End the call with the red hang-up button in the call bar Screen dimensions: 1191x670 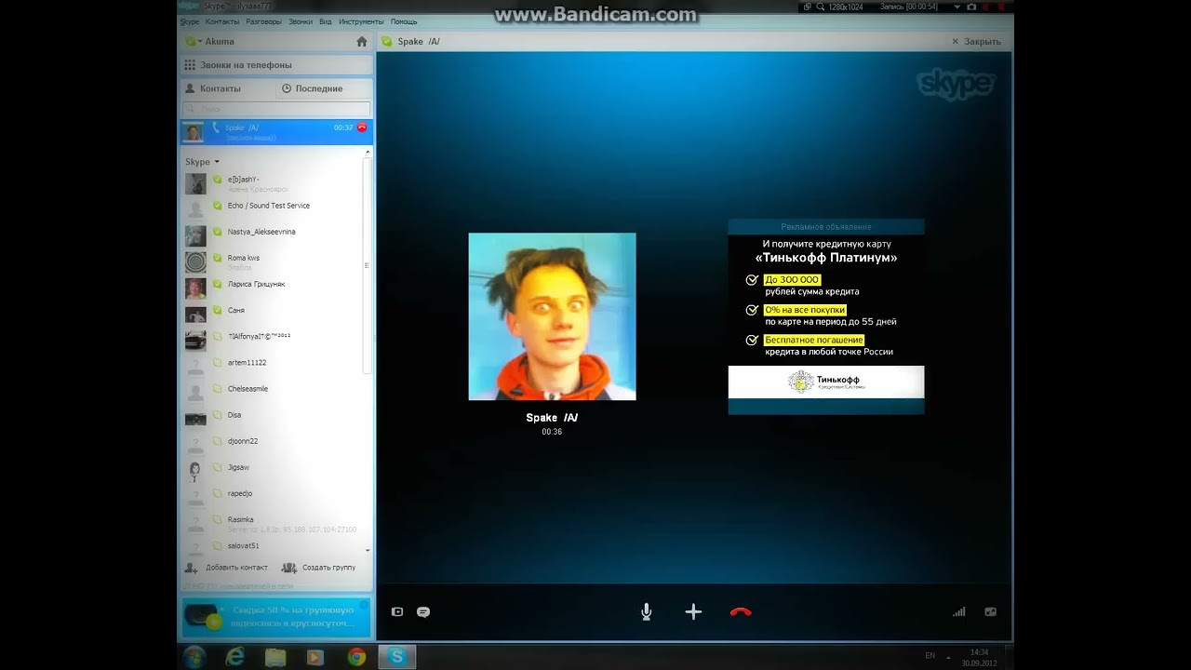(741, 611)
